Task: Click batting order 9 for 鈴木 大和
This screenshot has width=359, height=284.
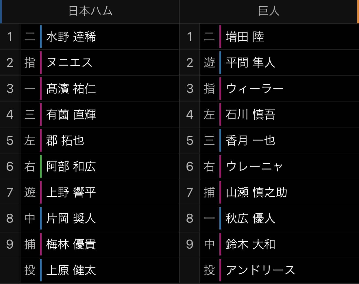Action: [x=190, y=244]
